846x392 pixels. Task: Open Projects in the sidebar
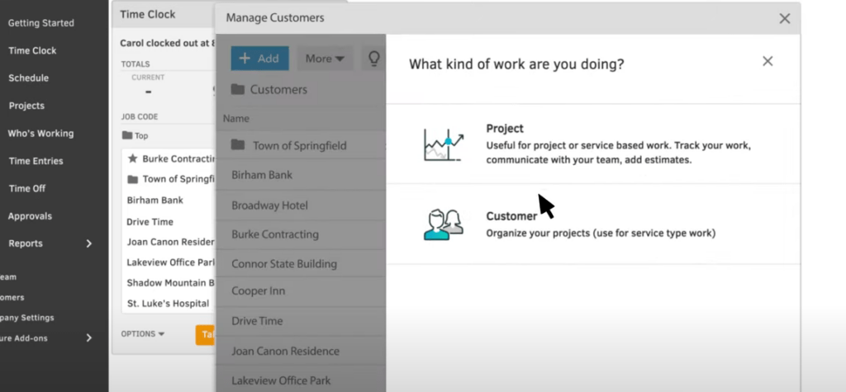[26, 106]
